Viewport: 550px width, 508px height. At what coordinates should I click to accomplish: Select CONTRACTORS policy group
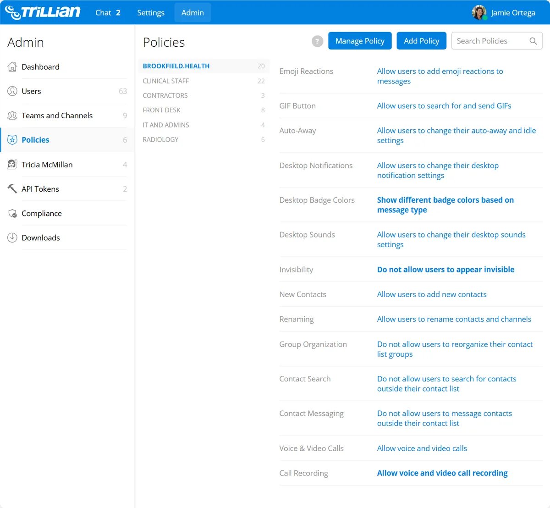(203, 95)
